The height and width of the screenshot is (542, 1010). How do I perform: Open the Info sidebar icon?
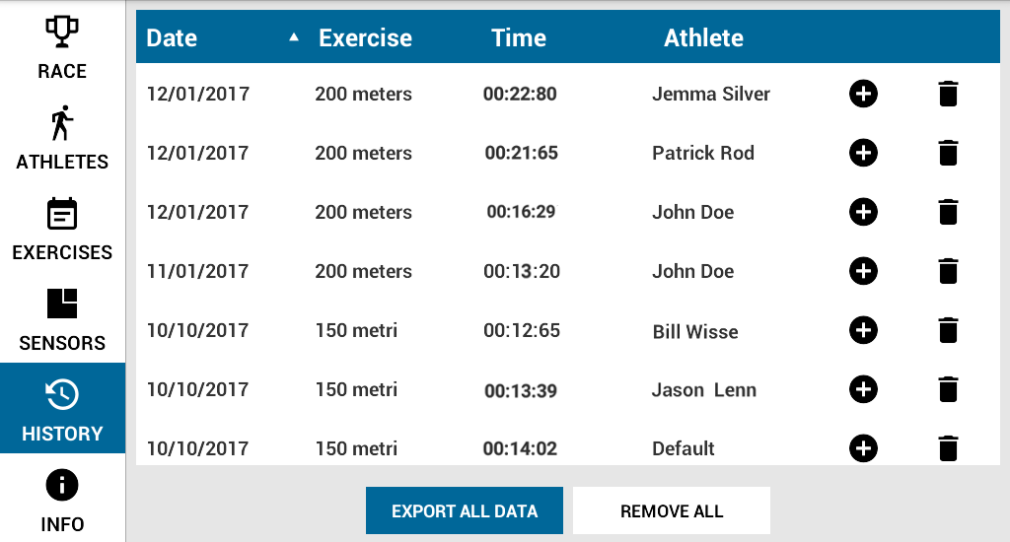(62, 485)
